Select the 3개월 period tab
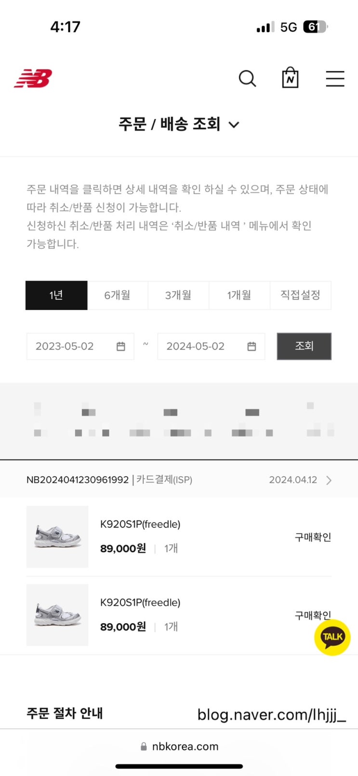The image size is (358, 776). point(178,295)
